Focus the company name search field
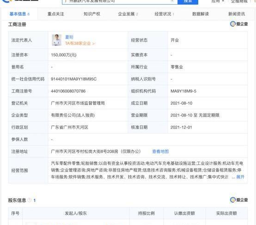Viewport: 256px width, 225px height. pyautogui.click(x=120, y=2)
